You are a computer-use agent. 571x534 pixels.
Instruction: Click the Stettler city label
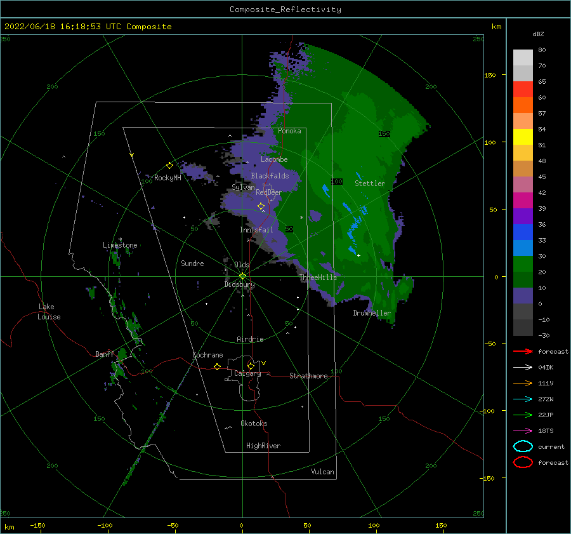click(x=370, y=184)
